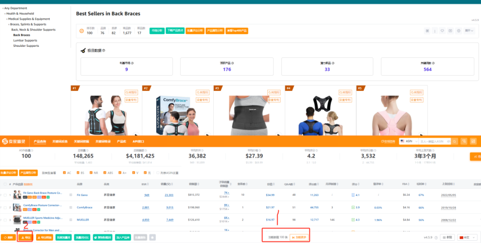This screenshot has height=243, width=481.
Task: Open the vertical three-dots more menu
Action: tap(435, 31)
